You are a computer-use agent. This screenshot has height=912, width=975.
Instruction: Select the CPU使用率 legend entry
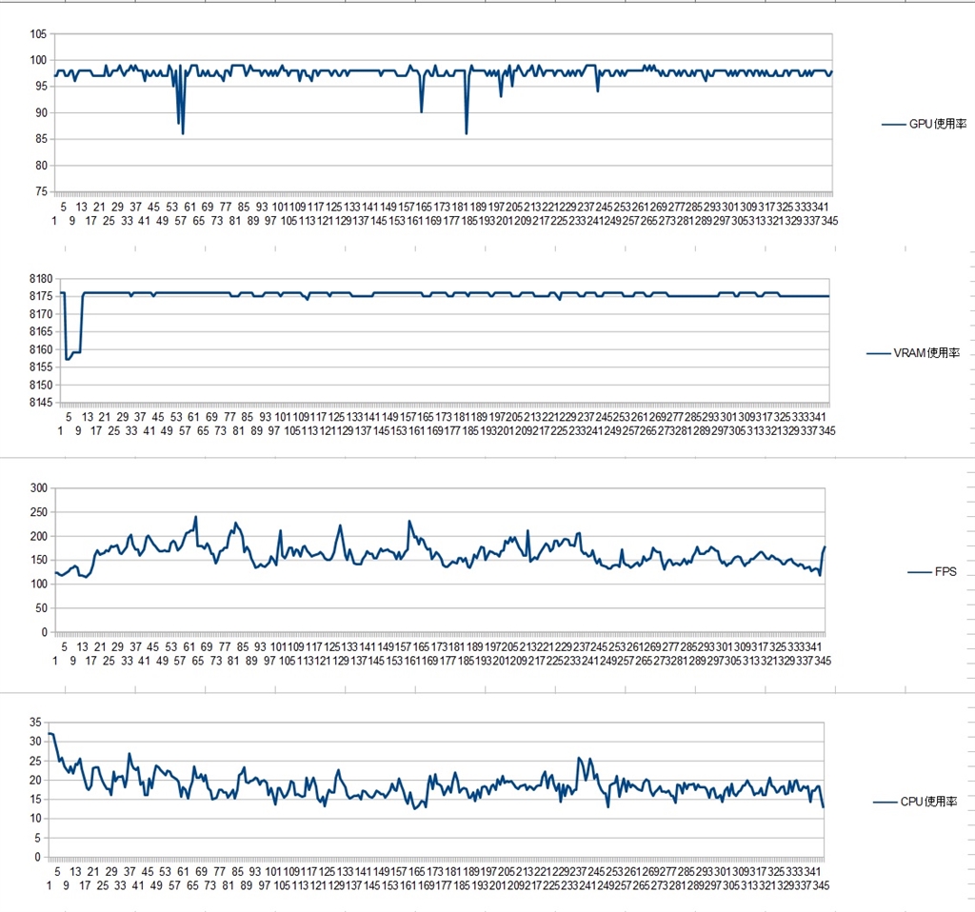coord(928,802)
